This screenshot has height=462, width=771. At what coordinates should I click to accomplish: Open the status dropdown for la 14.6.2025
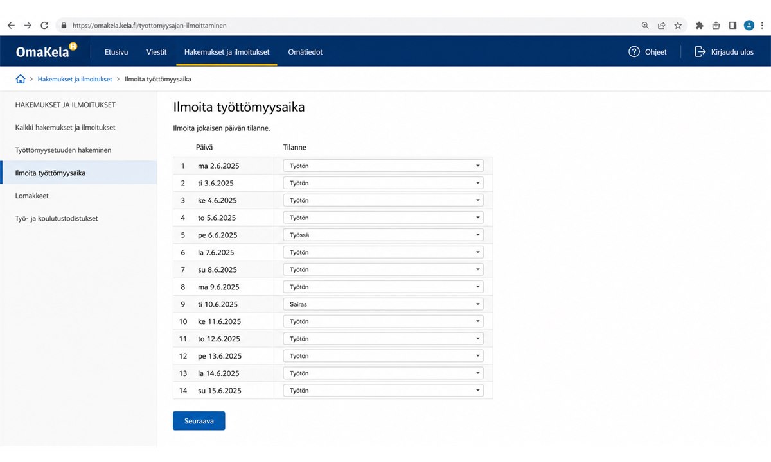point(384,373)
